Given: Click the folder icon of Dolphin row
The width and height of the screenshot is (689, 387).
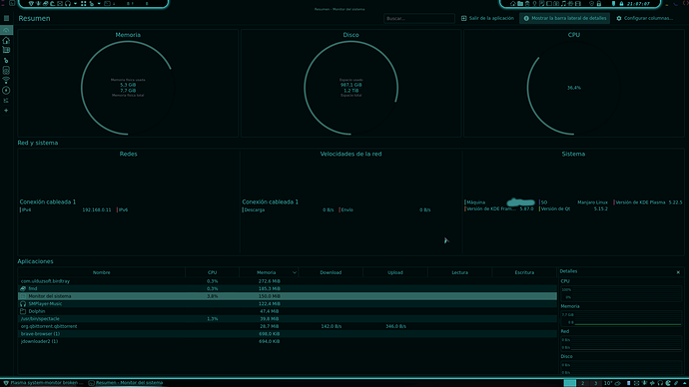Looking at the screenshot, I should coord(23,311).
